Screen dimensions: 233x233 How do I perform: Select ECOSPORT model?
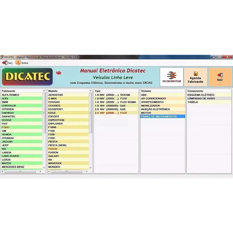click(68, 109)
